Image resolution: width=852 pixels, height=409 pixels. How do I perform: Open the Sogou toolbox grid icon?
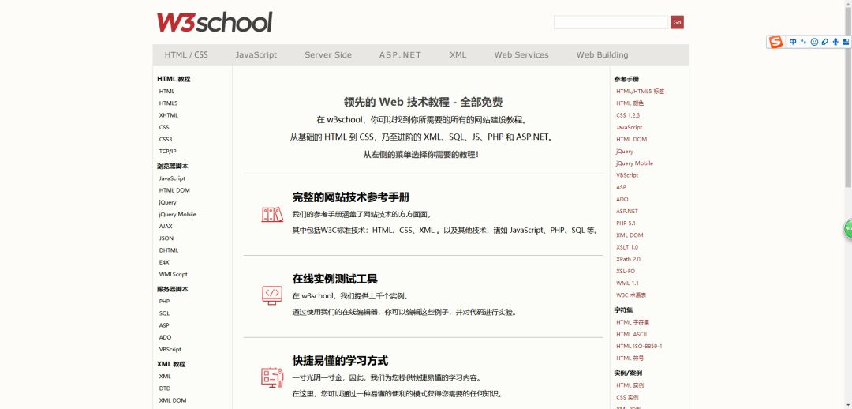coord(846,42)
